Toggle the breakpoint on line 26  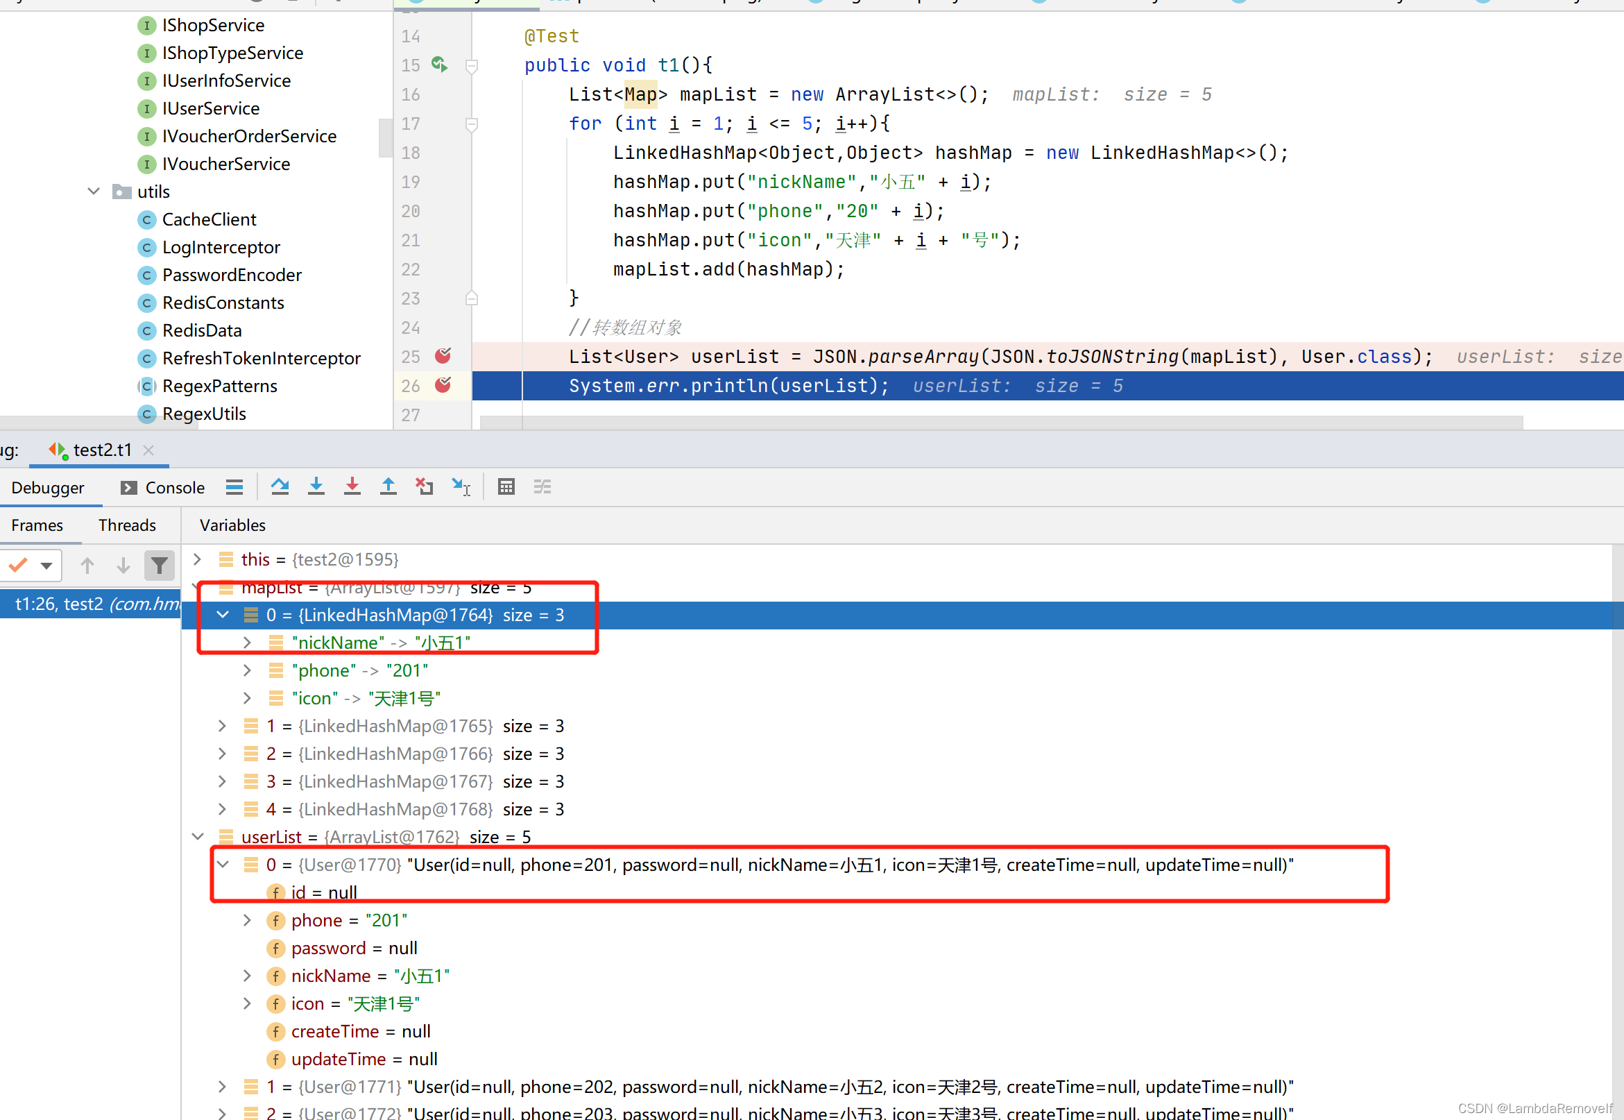443,385
